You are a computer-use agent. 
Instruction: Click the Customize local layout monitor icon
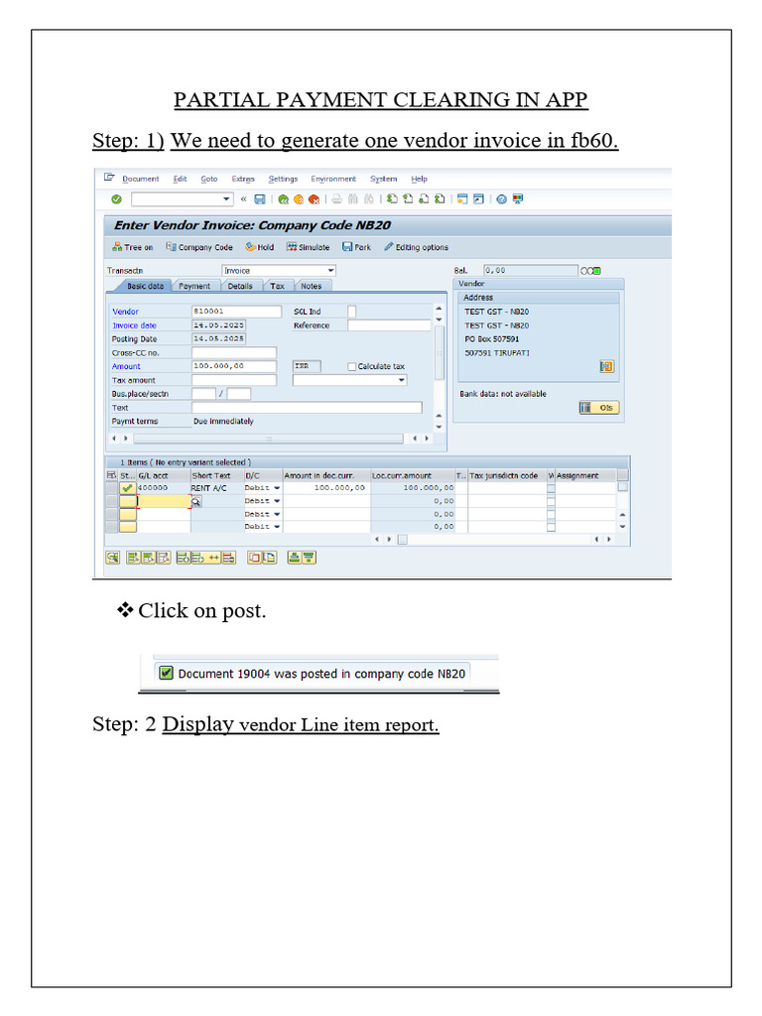pyautogui.click(x=518, y=198)
